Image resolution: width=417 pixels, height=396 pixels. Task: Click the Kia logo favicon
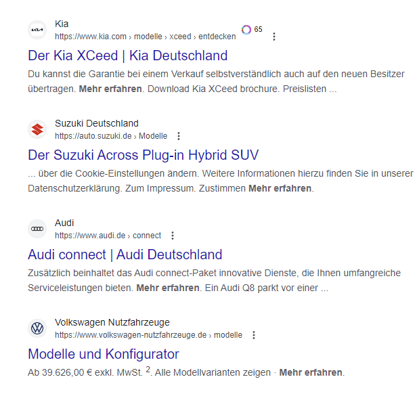(x=37, y=30)
